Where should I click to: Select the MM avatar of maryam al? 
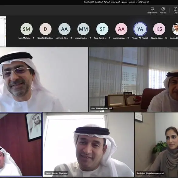click(x=83, y=29)
